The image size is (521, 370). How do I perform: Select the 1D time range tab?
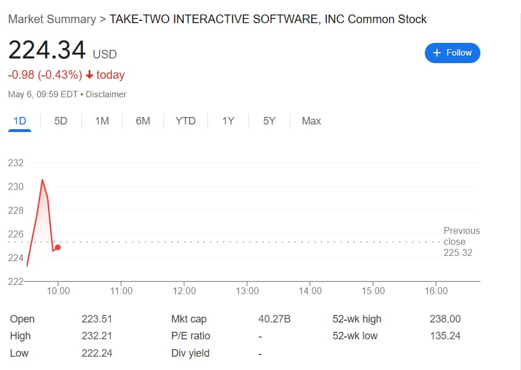[20, 121]
